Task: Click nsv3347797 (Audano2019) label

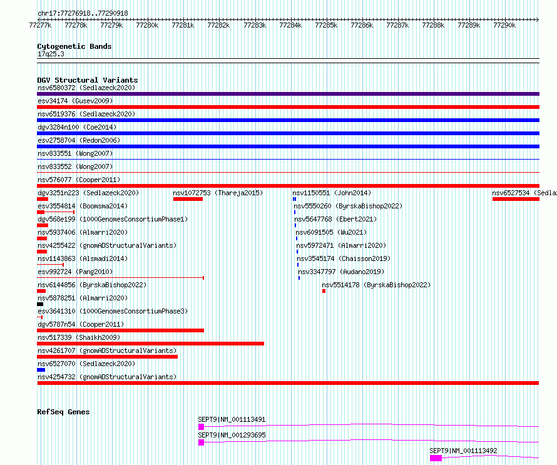Action: point(341,272)
